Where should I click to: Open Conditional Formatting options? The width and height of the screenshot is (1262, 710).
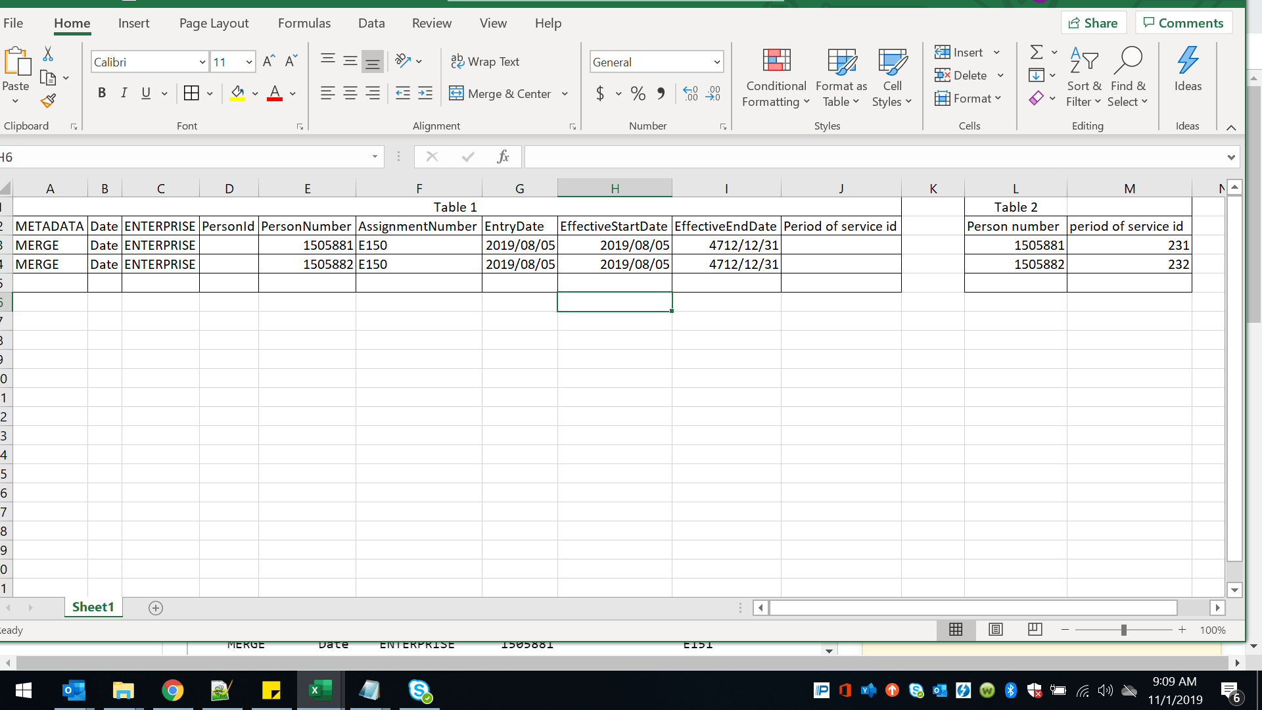[x=776, y=77]
